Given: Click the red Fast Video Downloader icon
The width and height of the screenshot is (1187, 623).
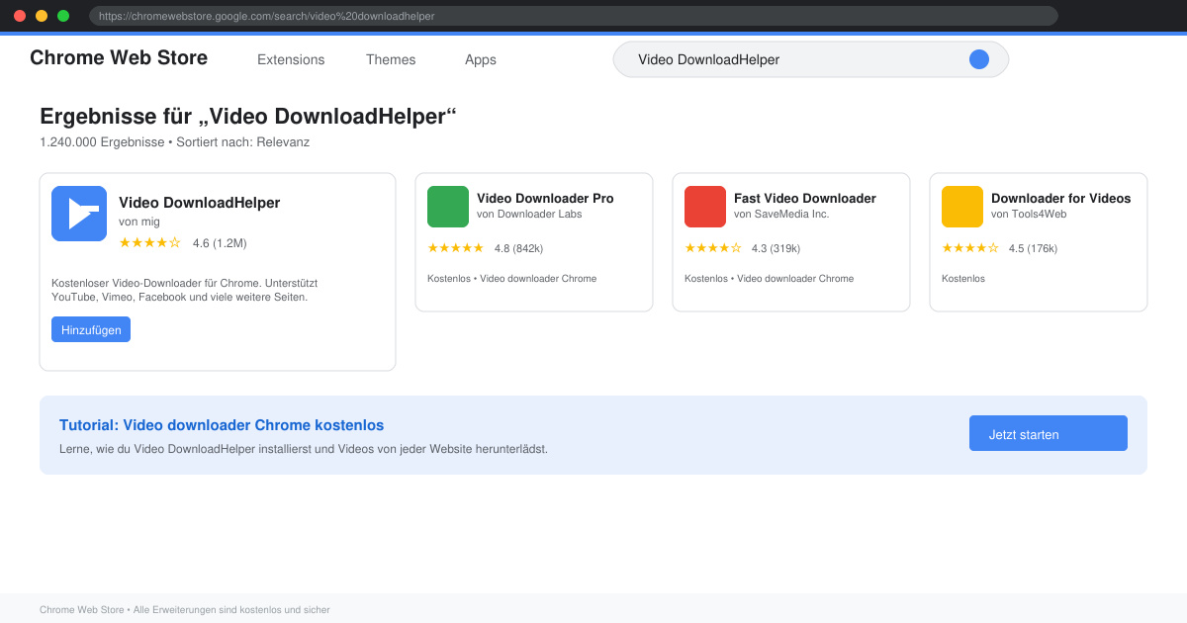Looking at the screenshot, I should pos(705,207).
